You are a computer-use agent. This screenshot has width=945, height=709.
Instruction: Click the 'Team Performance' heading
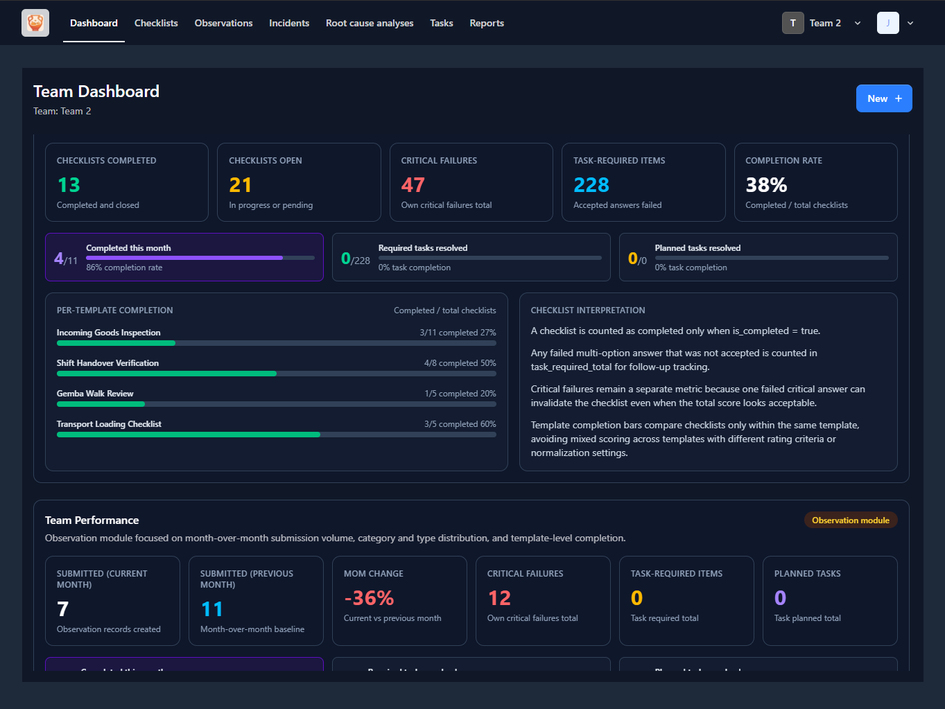92,520
